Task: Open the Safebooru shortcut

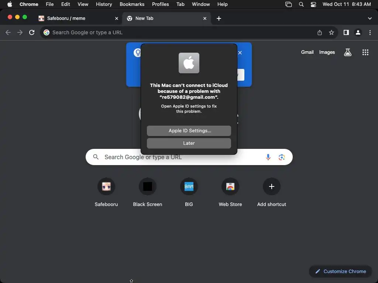Action: [x=106, y=186]
